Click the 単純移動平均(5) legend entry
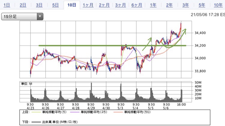The height and width of the screenshot is (126, 225). pyautogui.click(x=54, y=112)
